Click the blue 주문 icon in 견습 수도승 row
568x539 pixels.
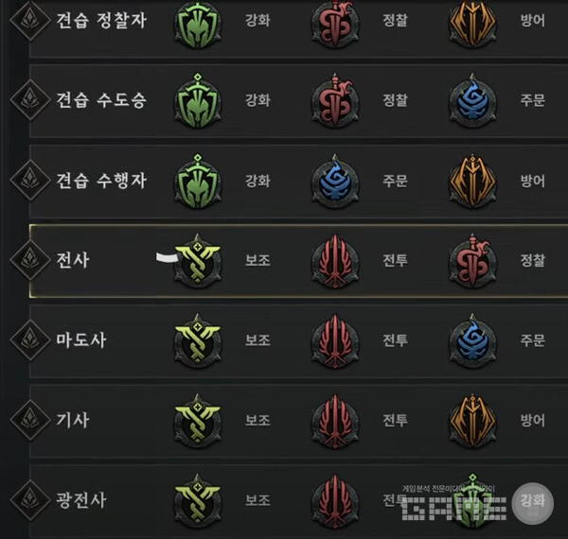[472, 100]
